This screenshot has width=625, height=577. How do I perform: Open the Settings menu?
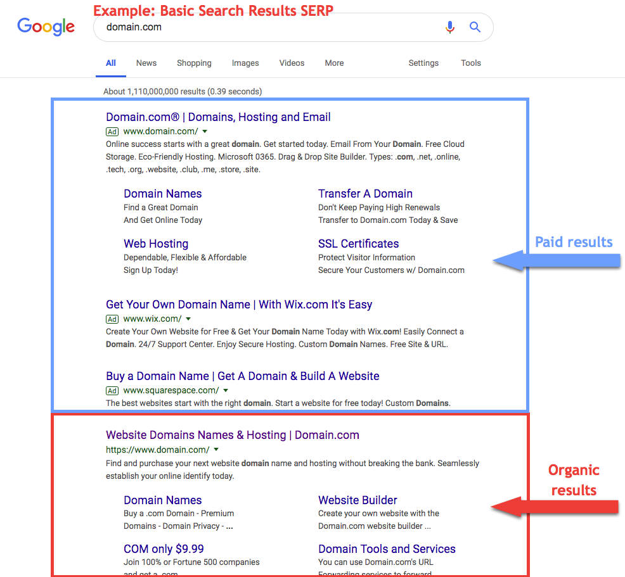(x=423, y=63)
